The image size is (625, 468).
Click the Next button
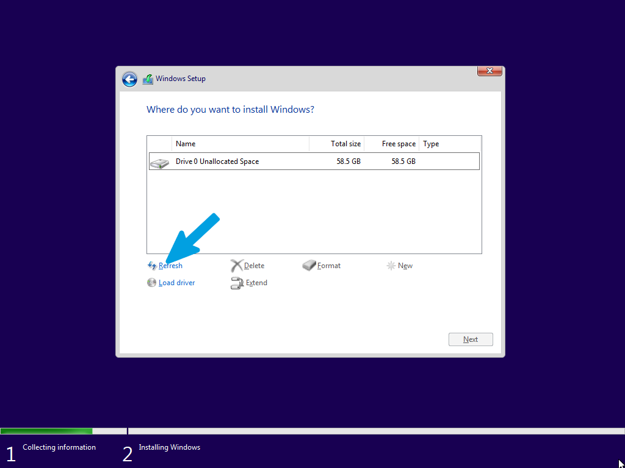click(471, 339)
